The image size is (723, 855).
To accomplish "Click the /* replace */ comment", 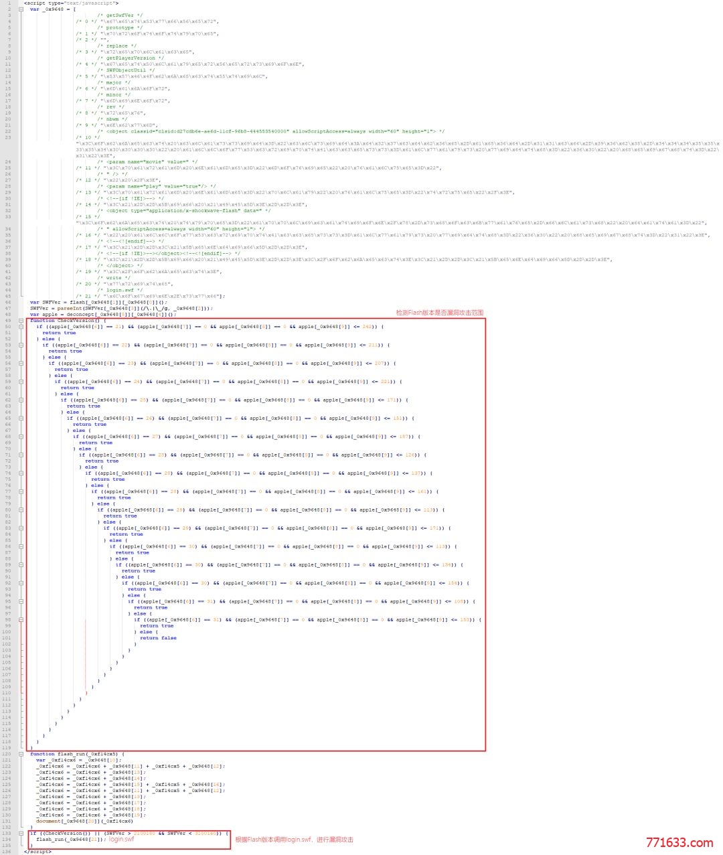I will pyautogui.click(x=117, y=46).
